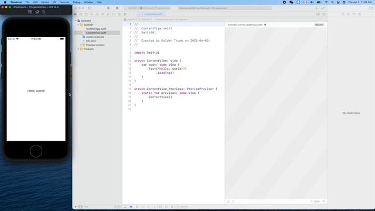Open the Edit menu

(35, 2)
